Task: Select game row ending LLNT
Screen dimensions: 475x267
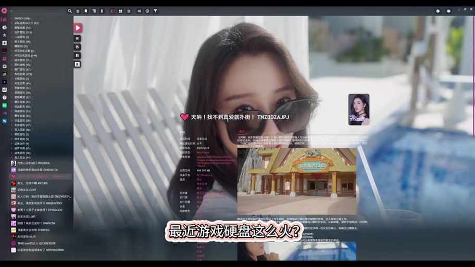Action: (x=41, y=217)
